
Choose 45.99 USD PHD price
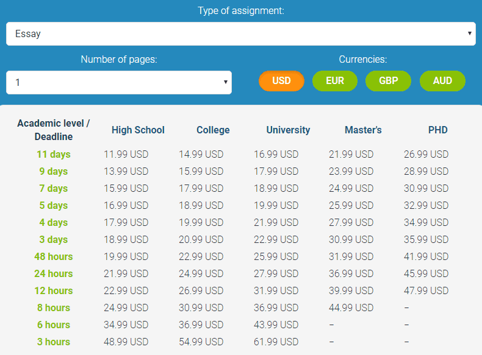point(426,273)
